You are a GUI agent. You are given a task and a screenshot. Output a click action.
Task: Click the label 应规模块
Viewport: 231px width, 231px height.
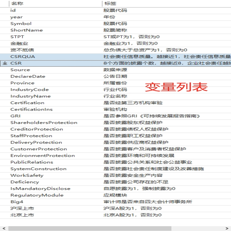click(115, 195)
